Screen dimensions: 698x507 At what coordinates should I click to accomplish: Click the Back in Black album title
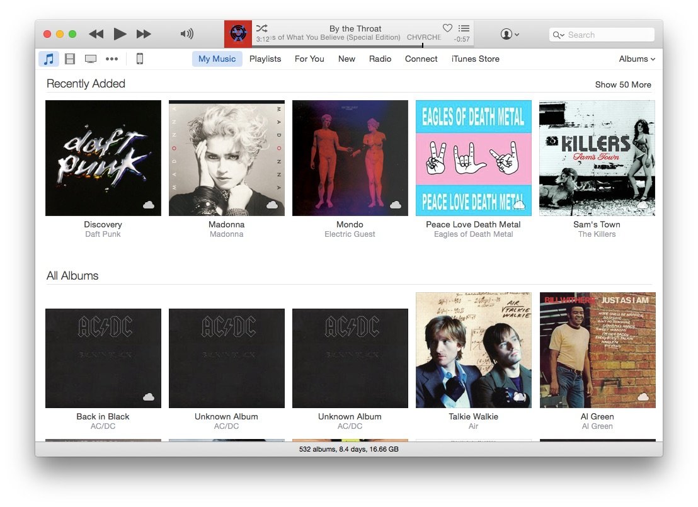[x=103, y=417]
